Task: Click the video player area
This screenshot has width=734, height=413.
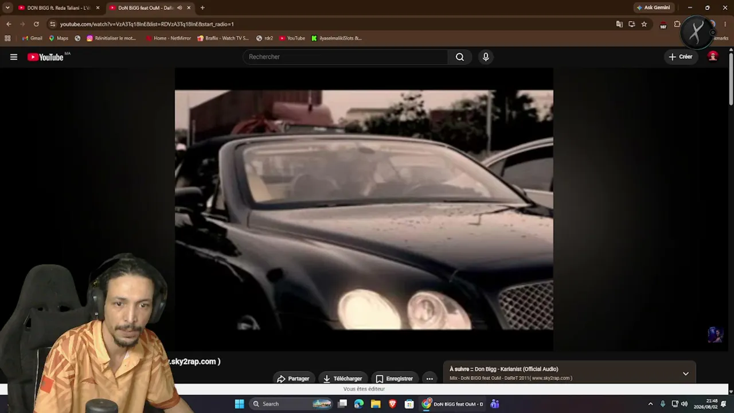Action: pyautogui.click(x=364, y=209)
